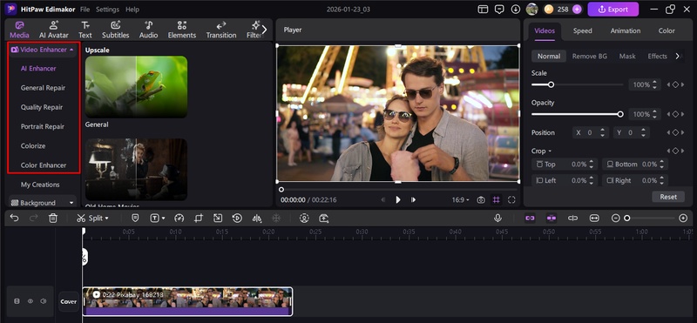697x323 pixels.
Task: Open the portrait cutout icon in toolbar
Action: (x=304, y=219)
